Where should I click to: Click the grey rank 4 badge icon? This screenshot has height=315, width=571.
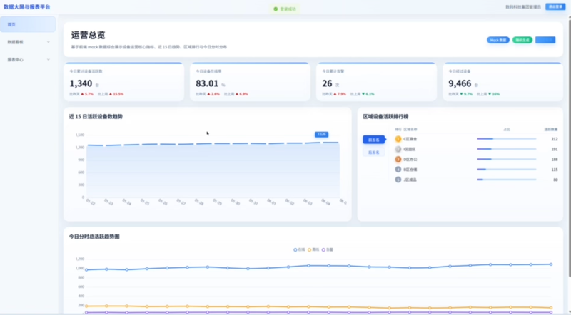tap(398, 170)
